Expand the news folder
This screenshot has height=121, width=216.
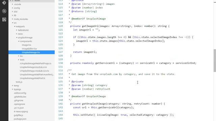[x=20, y=34]
